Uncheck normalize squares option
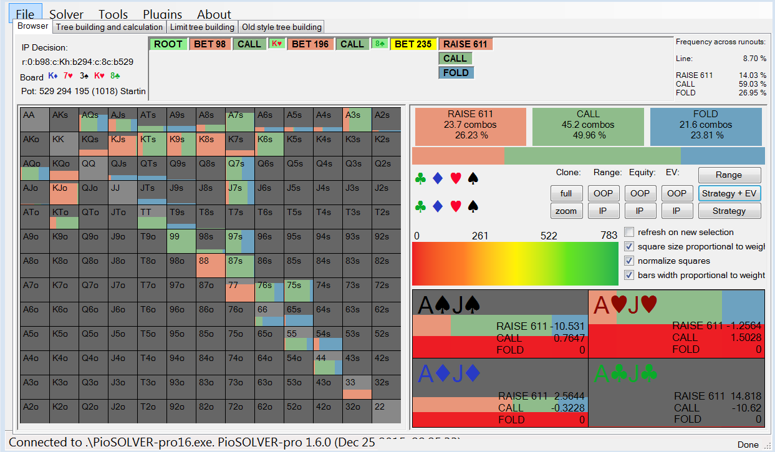 tap(630, 261)
